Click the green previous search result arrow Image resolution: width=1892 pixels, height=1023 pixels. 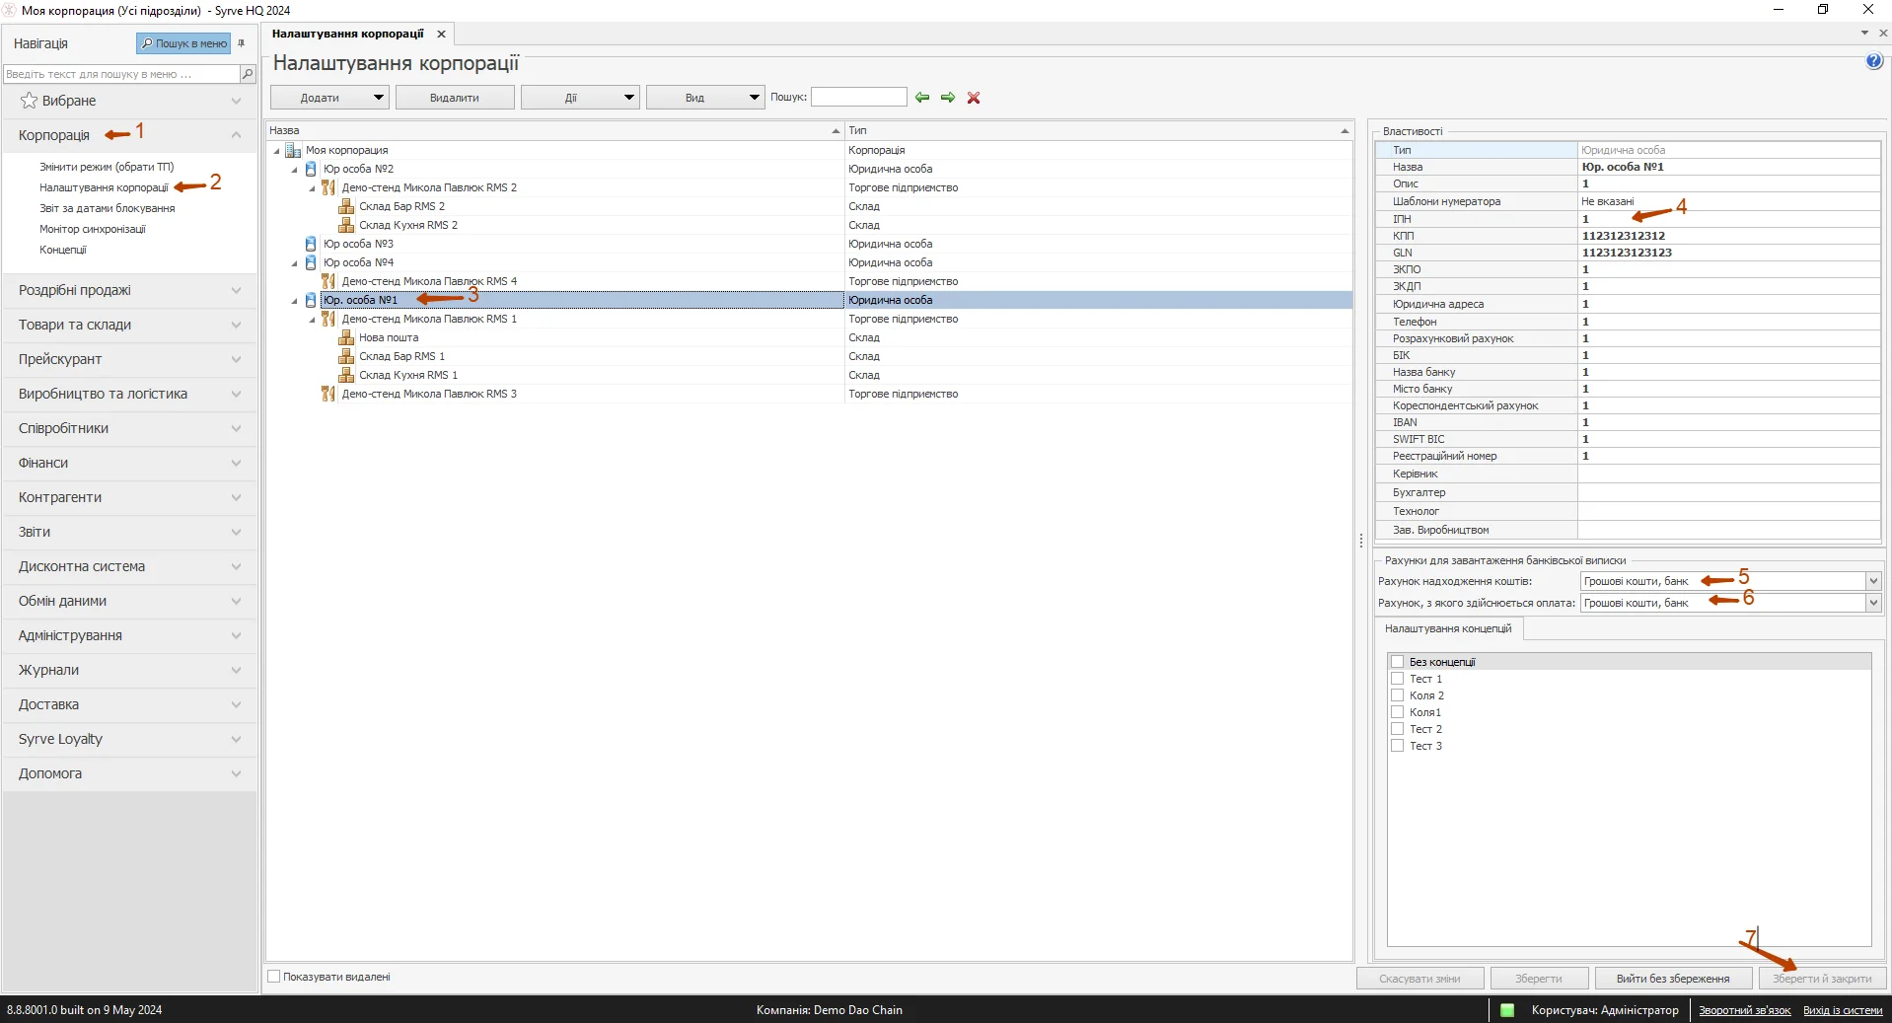point(922,98)
